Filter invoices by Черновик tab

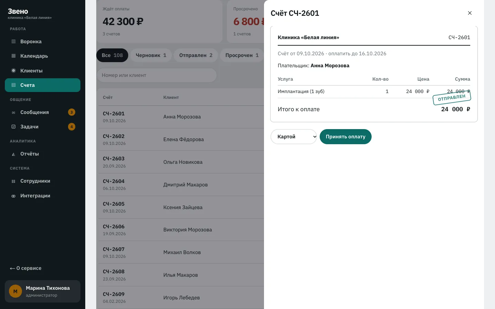click(151, 55)
